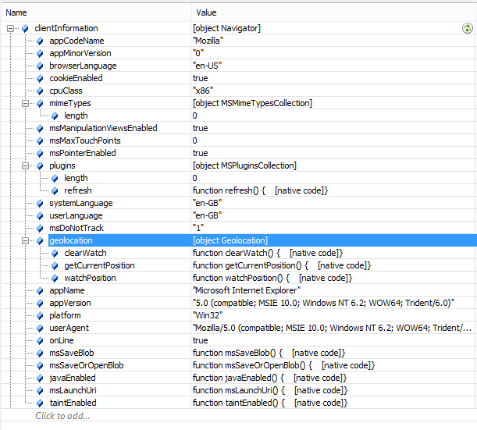Click the 'Click to add...' watch field
Viewport: 477px width, 430px height.
[x=62, y=415]
